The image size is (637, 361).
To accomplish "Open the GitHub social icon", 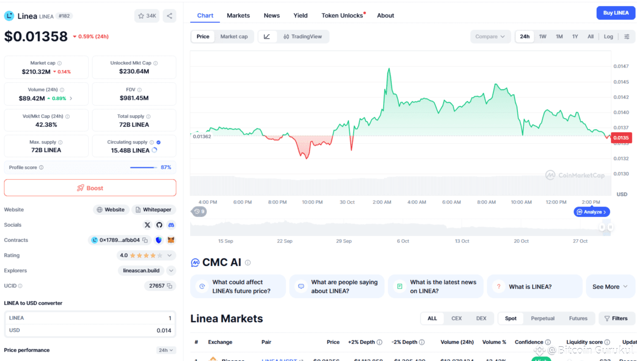I will tap(159, 225).
